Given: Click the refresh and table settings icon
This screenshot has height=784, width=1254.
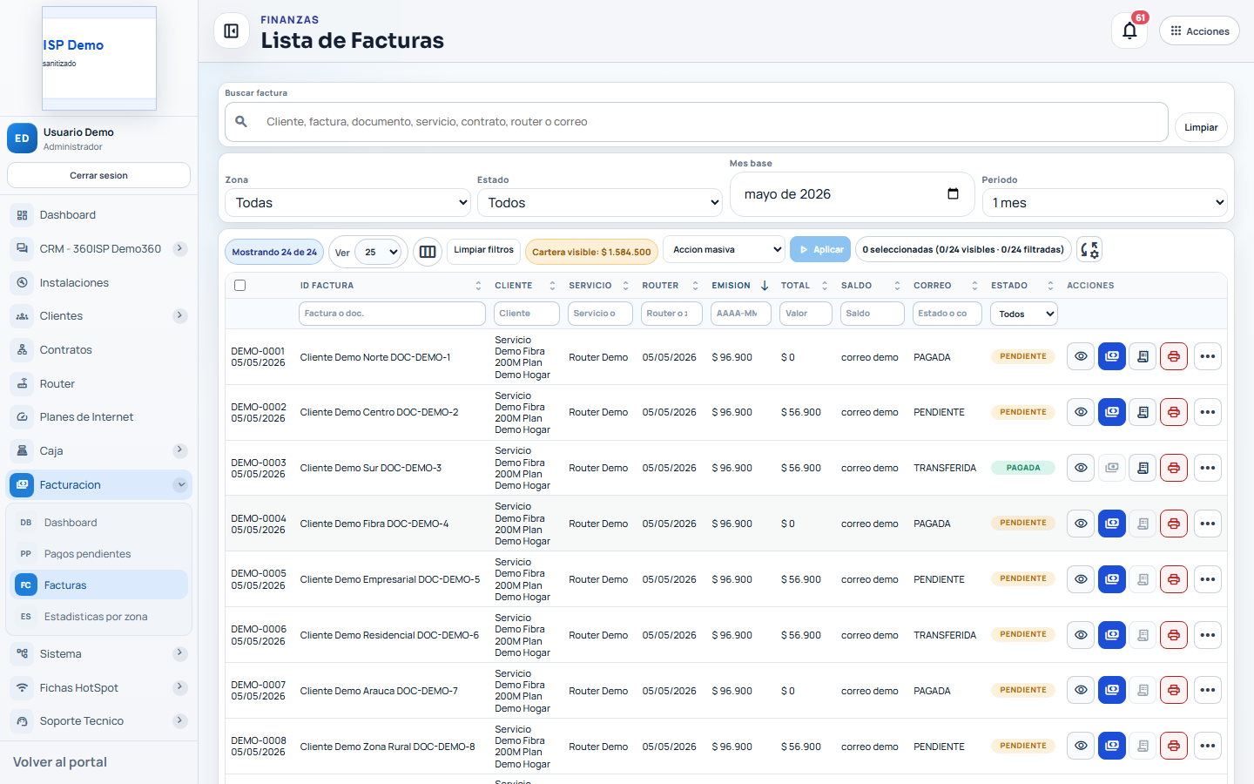Looking at the screenshot, I should (1089, 250).
